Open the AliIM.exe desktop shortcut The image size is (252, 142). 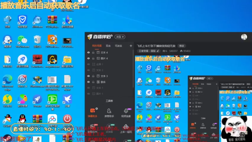[x=37, y=21]
